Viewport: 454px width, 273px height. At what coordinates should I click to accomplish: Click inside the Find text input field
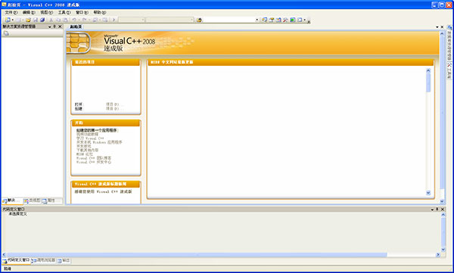pos(229,20)
